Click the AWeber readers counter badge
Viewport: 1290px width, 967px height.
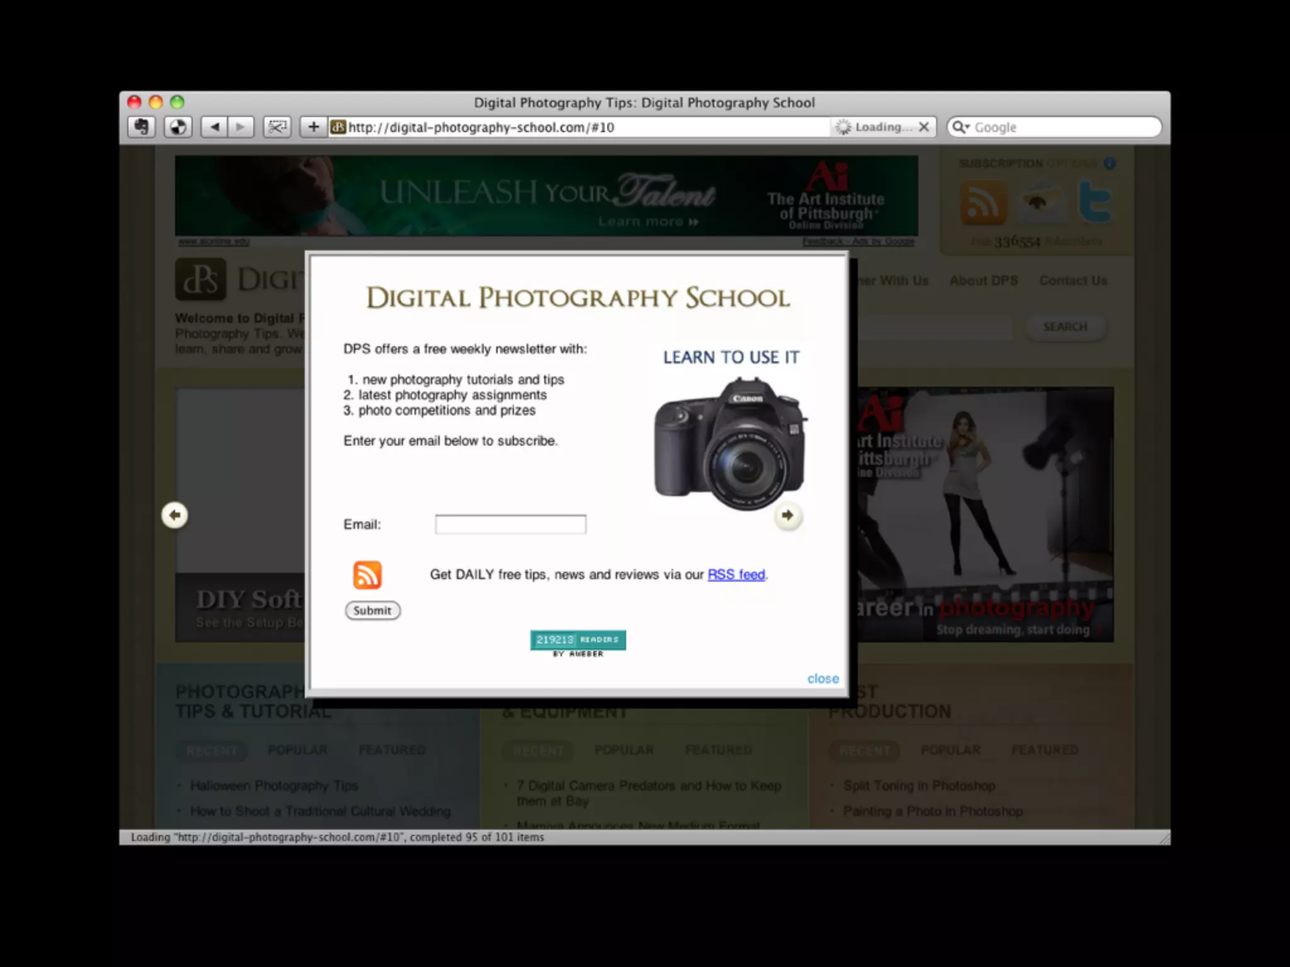click(x=578, y=640)
